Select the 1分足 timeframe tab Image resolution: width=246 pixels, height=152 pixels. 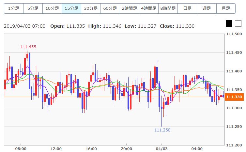click(14, 8)
